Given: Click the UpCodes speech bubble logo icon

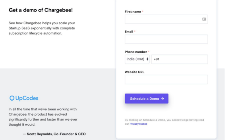Looking at the screenshot, I should pyautogui.click(x=12, y=98).
